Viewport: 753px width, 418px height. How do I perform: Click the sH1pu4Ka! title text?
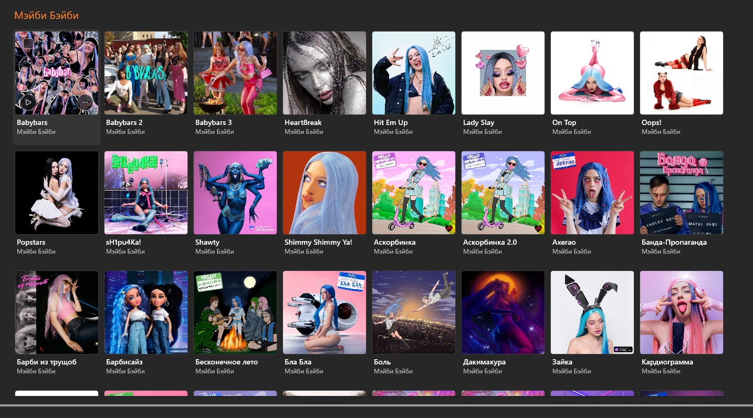(x=123, y=242)
